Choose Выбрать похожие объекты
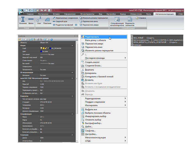 [x=104, y=113]
